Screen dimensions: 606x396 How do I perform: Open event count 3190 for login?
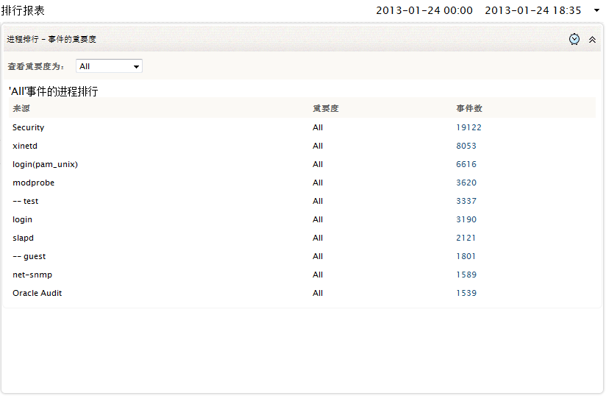click(x=466, y=219)
